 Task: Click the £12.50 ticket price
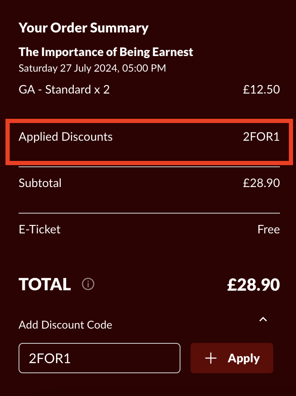click(261, 90)
